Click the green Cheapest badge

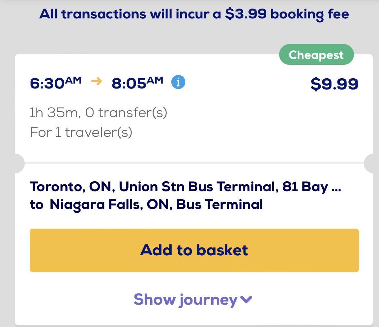tap(316, 55)
